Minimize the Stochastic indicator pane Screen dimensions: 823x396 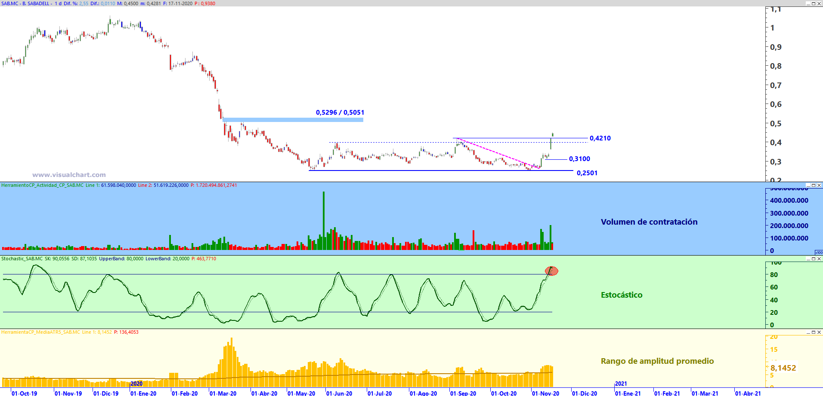[x=808, y=259]
